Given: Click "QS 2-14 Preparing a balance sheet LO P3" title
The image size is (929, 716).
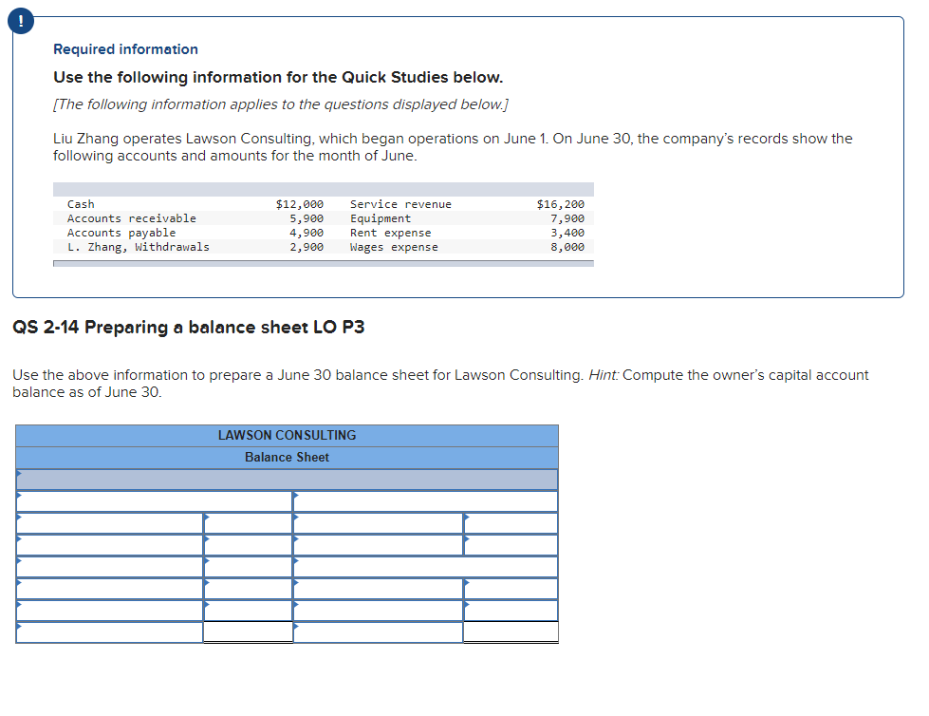Looking at the screenshot, I should point(189,328).
